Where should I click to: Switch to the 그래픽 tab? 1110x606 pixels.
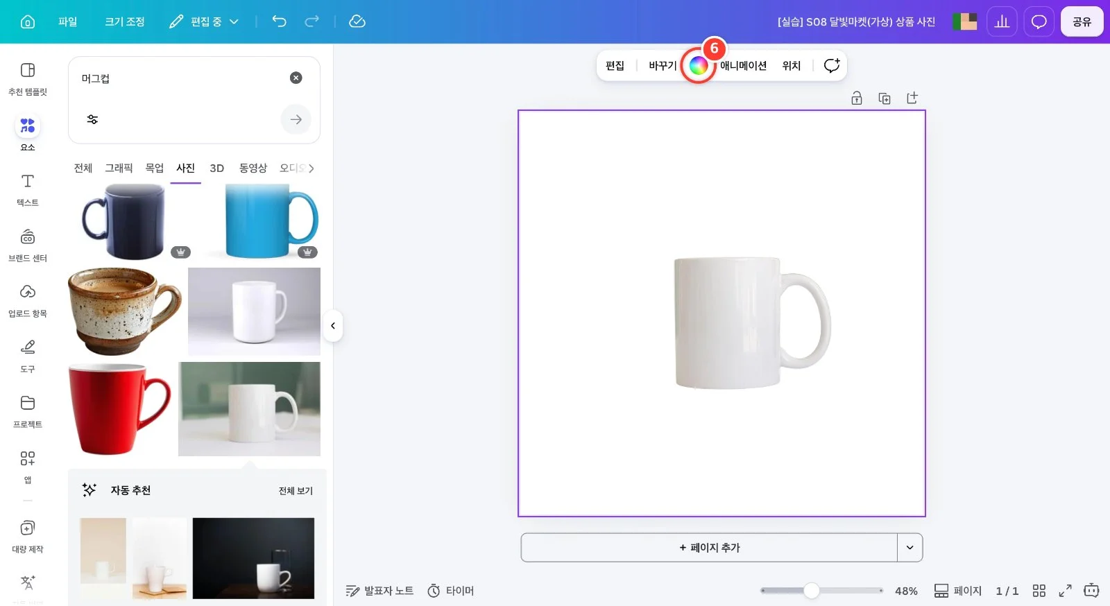click(119, 168)
